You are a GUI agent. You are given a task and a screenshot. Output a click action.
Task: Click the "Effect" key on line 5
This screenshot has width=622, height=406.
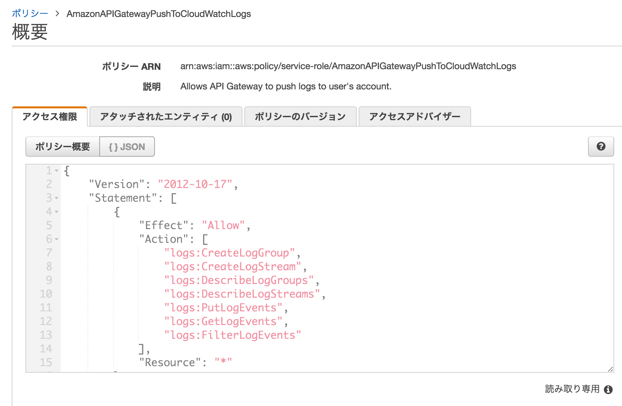point(164,226)
